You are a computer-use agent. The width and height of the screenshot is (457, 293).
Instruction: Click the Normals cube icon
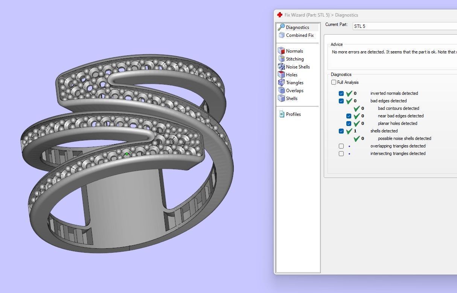tap(281, 51)
